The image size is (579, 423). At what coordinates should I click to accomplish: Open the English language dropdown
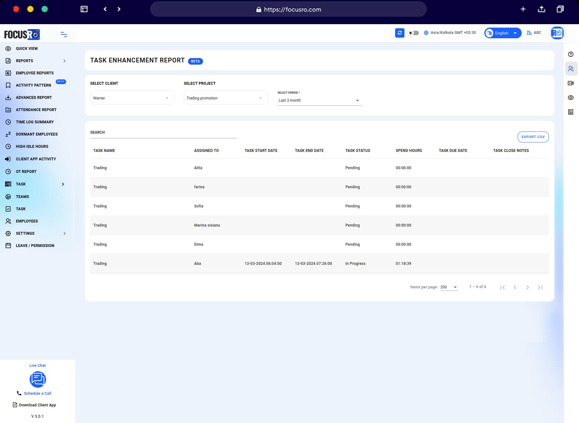coord(503,33)
